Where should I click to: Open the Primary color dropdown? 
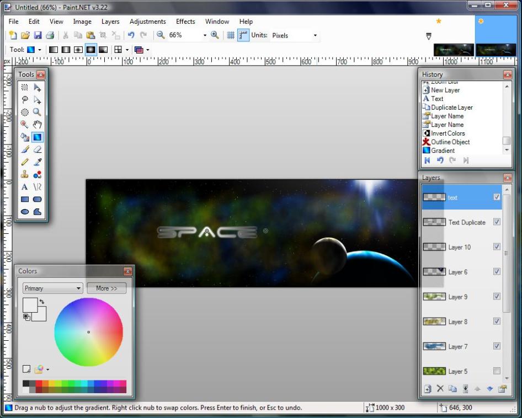click(x=52, y=288)
